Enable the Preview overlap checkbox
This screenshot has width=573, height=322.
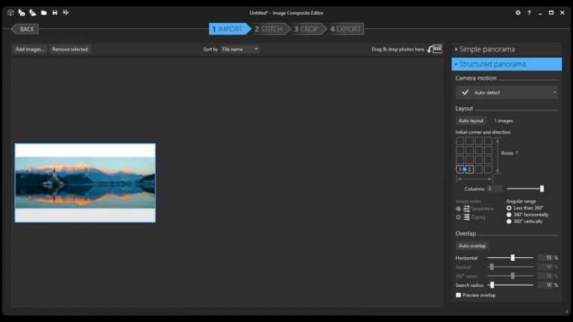tap(459, 295)
